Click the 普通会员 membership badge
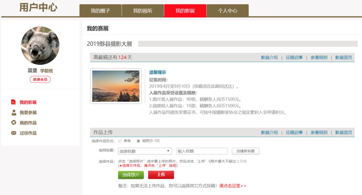The width and height of the screenshot is (362, 195). [x=40, y=79]
